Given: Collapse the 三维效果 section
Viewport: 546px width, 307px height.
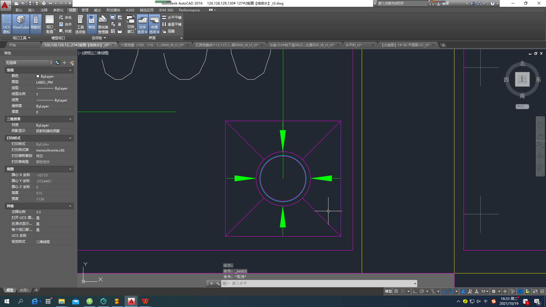Looking at the screenshot, I should coord(70,119).
